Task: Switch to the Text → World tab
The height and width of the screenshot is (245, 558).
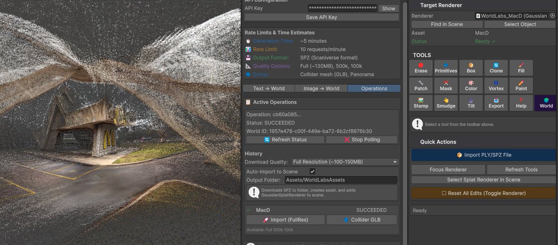Action: (269, 88)
